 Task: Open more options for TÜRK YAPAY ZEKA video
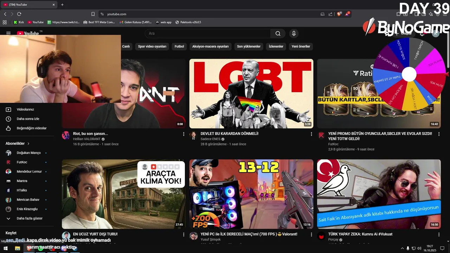[439, 234]
